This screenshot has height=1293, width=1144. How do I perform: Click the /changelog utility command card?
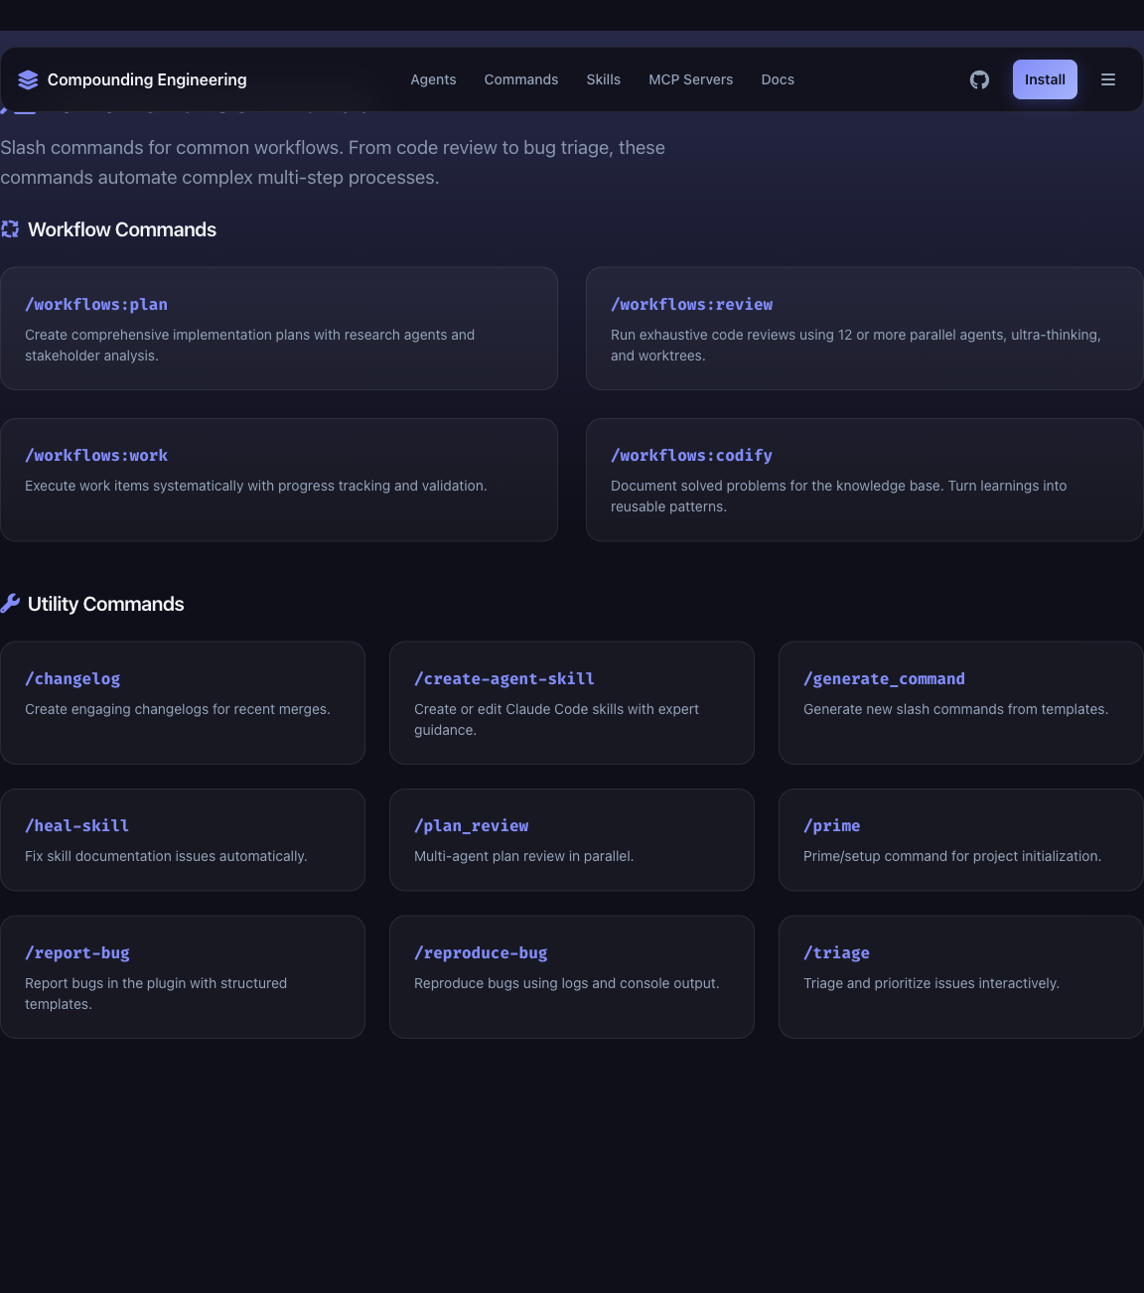(183, 702)
